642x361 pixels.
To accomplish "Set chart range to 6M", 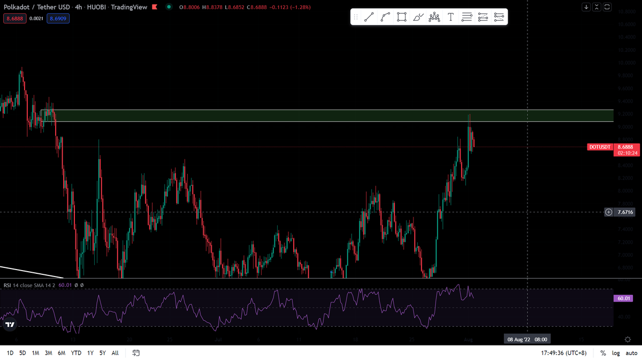I will [x=62, y=353].
